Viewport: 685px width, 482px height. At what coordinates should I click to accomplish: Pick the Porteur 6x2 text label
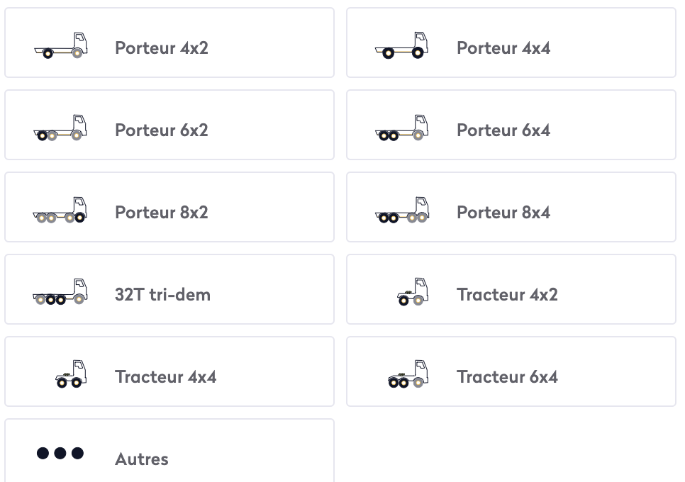[x=162, y=130]
